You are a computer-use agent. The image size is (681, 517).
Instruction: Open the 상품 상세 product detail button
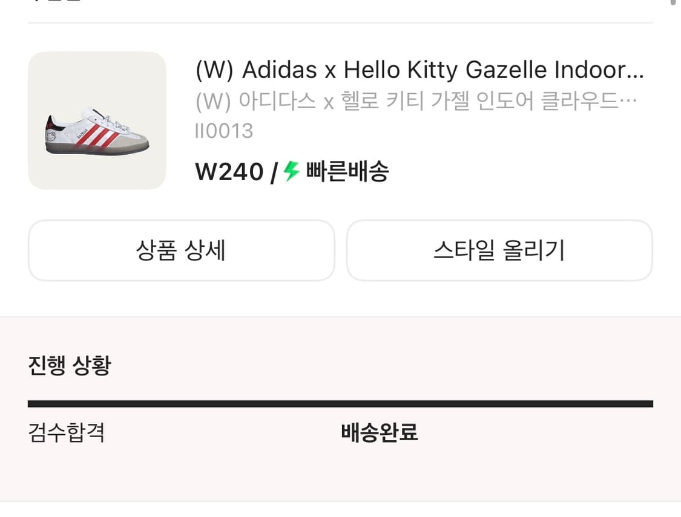(x=181, y=250)
